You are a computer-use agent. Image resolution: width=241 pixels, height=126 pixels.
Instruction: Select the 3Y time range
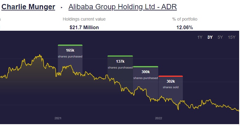[210, 37]
